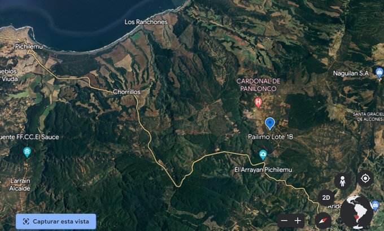Click the Larrain Alcalde label
This screenshot has width=384, height=231.
click(x=20, y=185)
